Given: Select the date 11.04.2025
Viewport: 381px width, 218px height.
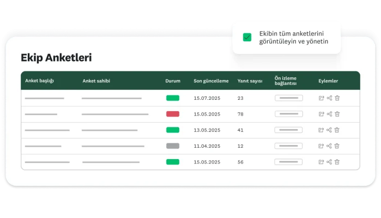Looking at the screenshot, I should point(207,146).
